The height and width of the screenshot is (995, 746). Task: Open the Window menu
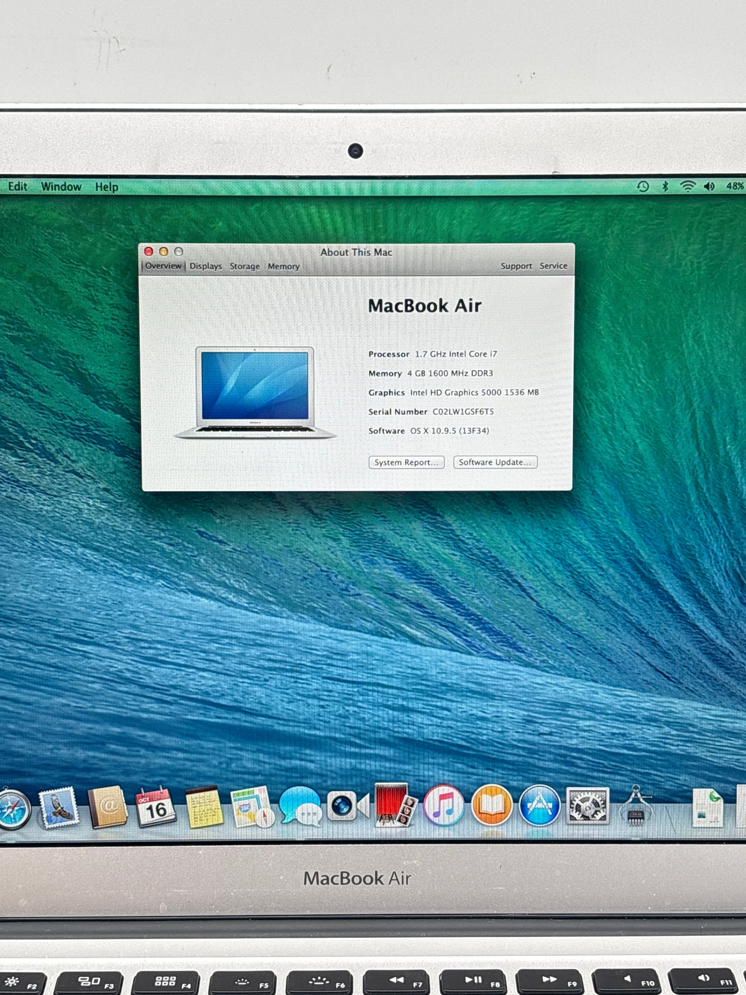pos(61,187)
